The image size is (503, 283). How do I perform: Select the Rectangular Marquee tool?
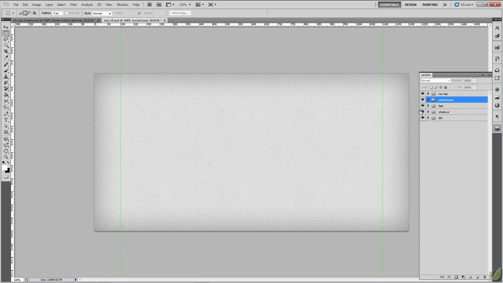coord(6,33)
